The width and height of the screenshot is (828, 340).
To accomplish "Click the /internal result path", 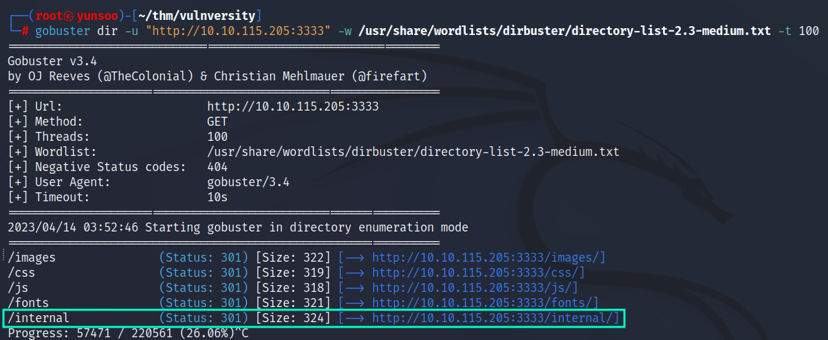I will (39, 318).
